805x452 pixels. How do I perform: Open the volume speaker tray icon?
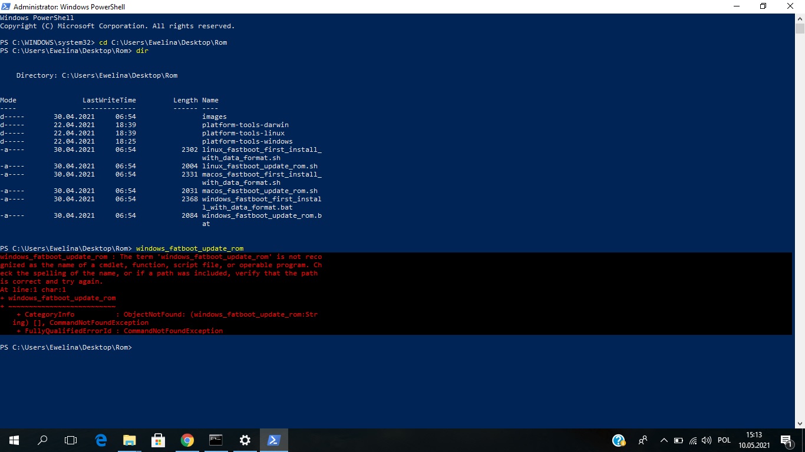click(x=707, y=440)
